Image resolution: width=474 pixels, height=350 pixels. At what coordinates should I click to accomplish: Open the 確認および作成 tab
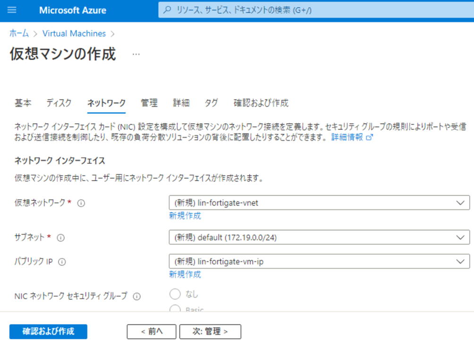pos(261,103)
